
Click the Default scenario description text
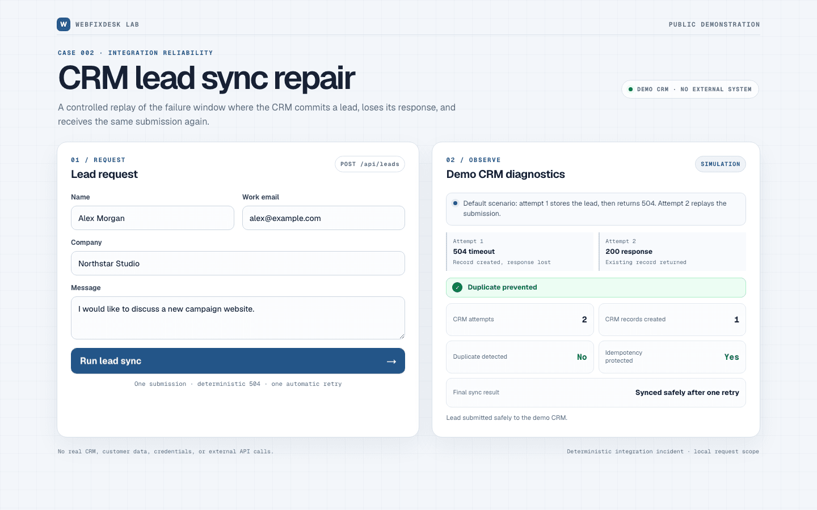(x=595, y=209)
